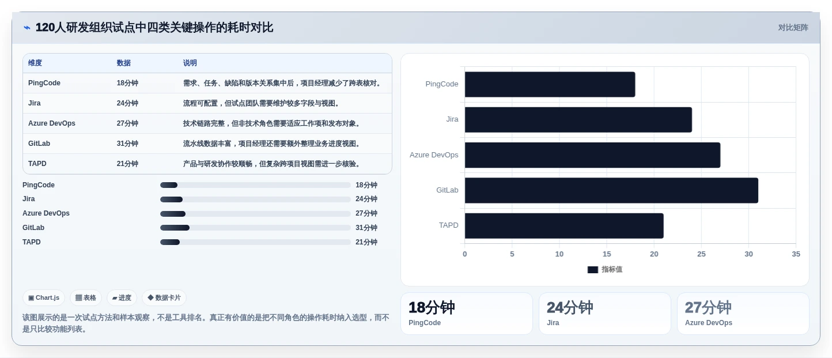Open the 27分钟 Azure DevOps data card
The image size is (832, 358).
[743, 314]
